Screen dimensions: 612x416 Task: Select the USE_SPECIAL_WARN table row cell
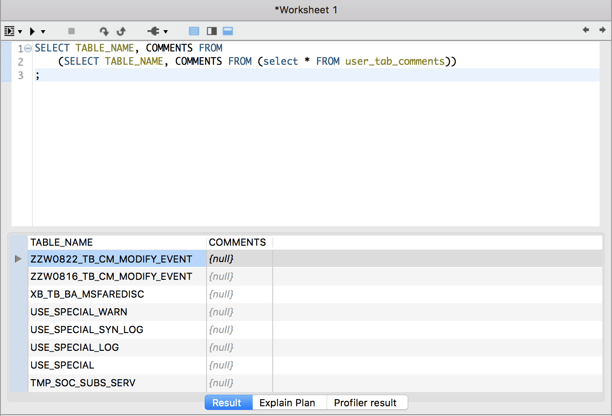[x=79, y=312]
